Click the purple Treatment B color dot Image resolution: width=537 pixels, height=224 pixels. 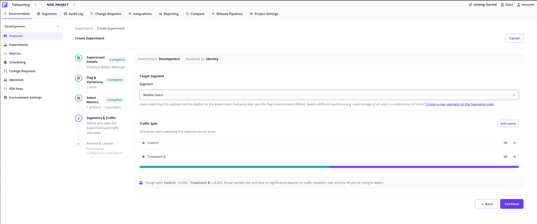[x=143, y=157]
